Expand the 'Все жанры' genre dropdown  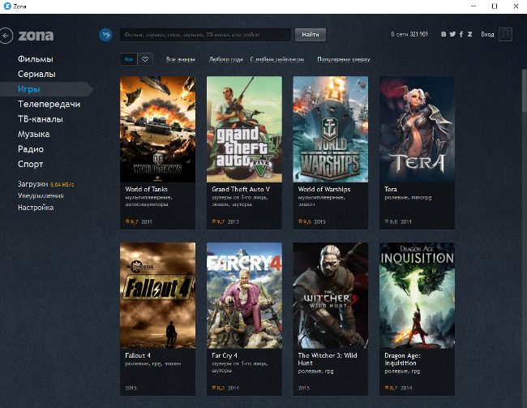click(181, 59)
